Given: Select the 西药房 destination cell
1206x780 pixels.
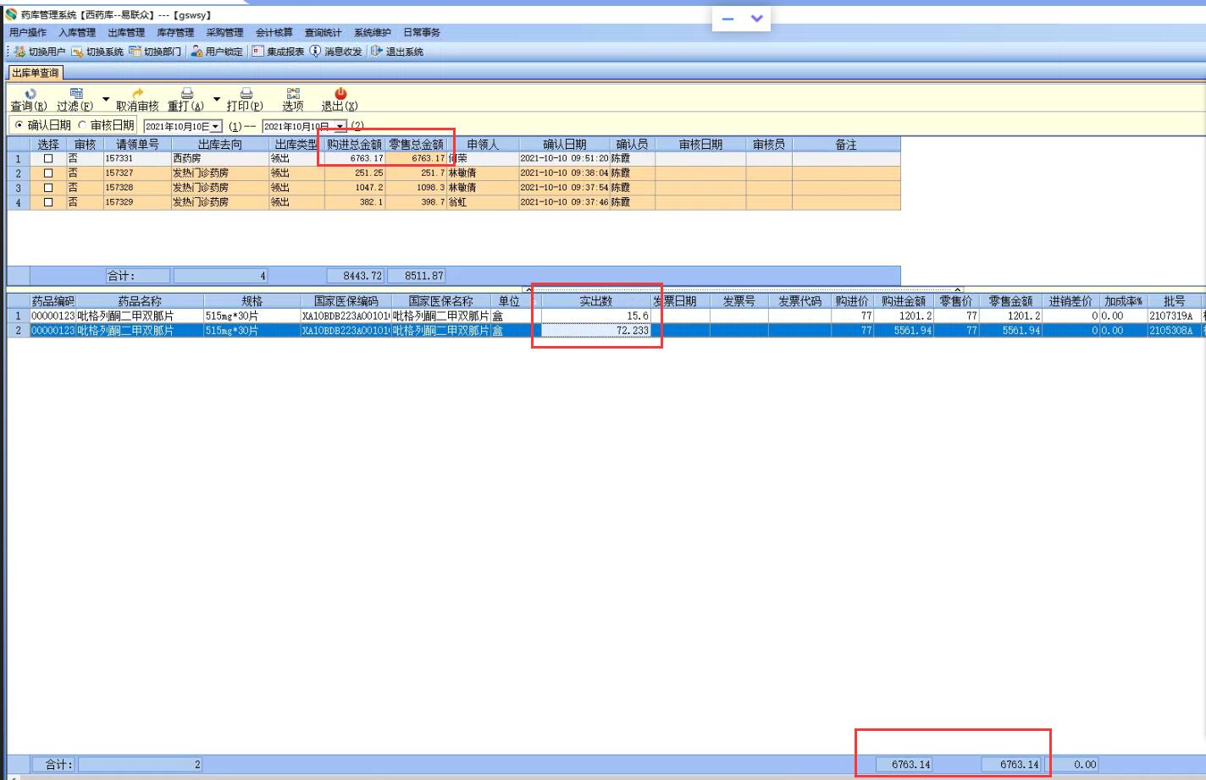Looking at the screenshot, I should point(220,158).
